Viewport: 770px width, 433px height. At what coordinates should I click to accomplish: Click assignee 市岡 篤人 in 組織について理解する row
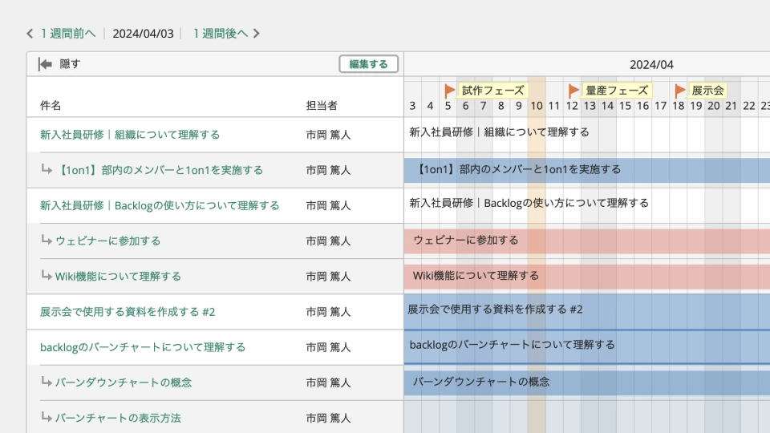click(x=328, y=135)
